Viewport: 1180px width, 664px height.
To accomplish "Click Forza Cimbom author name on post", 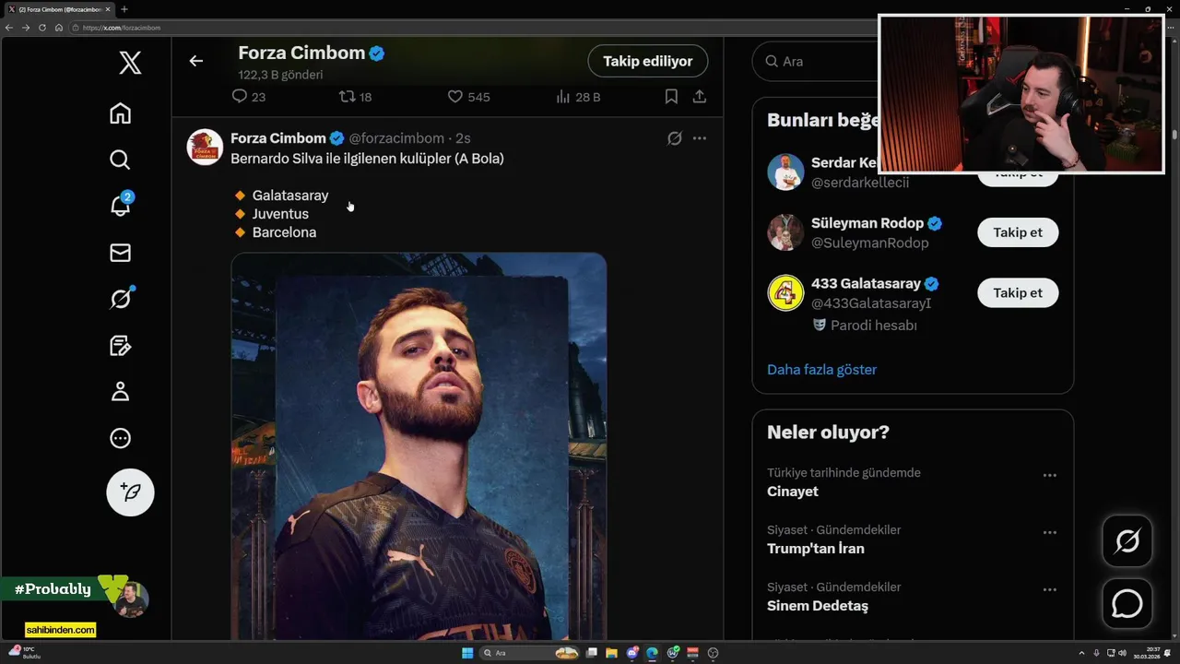I will tap(278, 138).
